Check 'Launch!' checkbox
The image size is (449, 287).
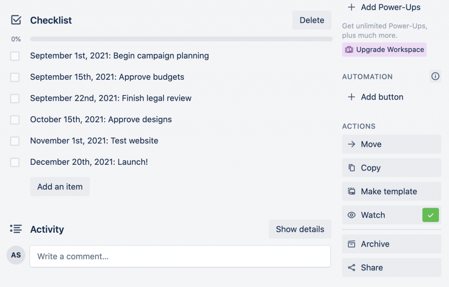[15, 162]
